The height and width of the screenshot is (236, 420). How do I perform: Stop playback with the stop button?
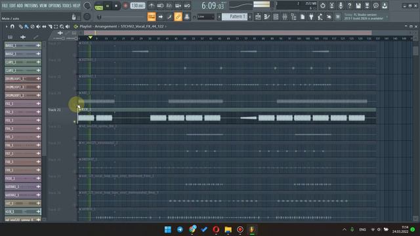pyautogui.click(x=116, y=6)
